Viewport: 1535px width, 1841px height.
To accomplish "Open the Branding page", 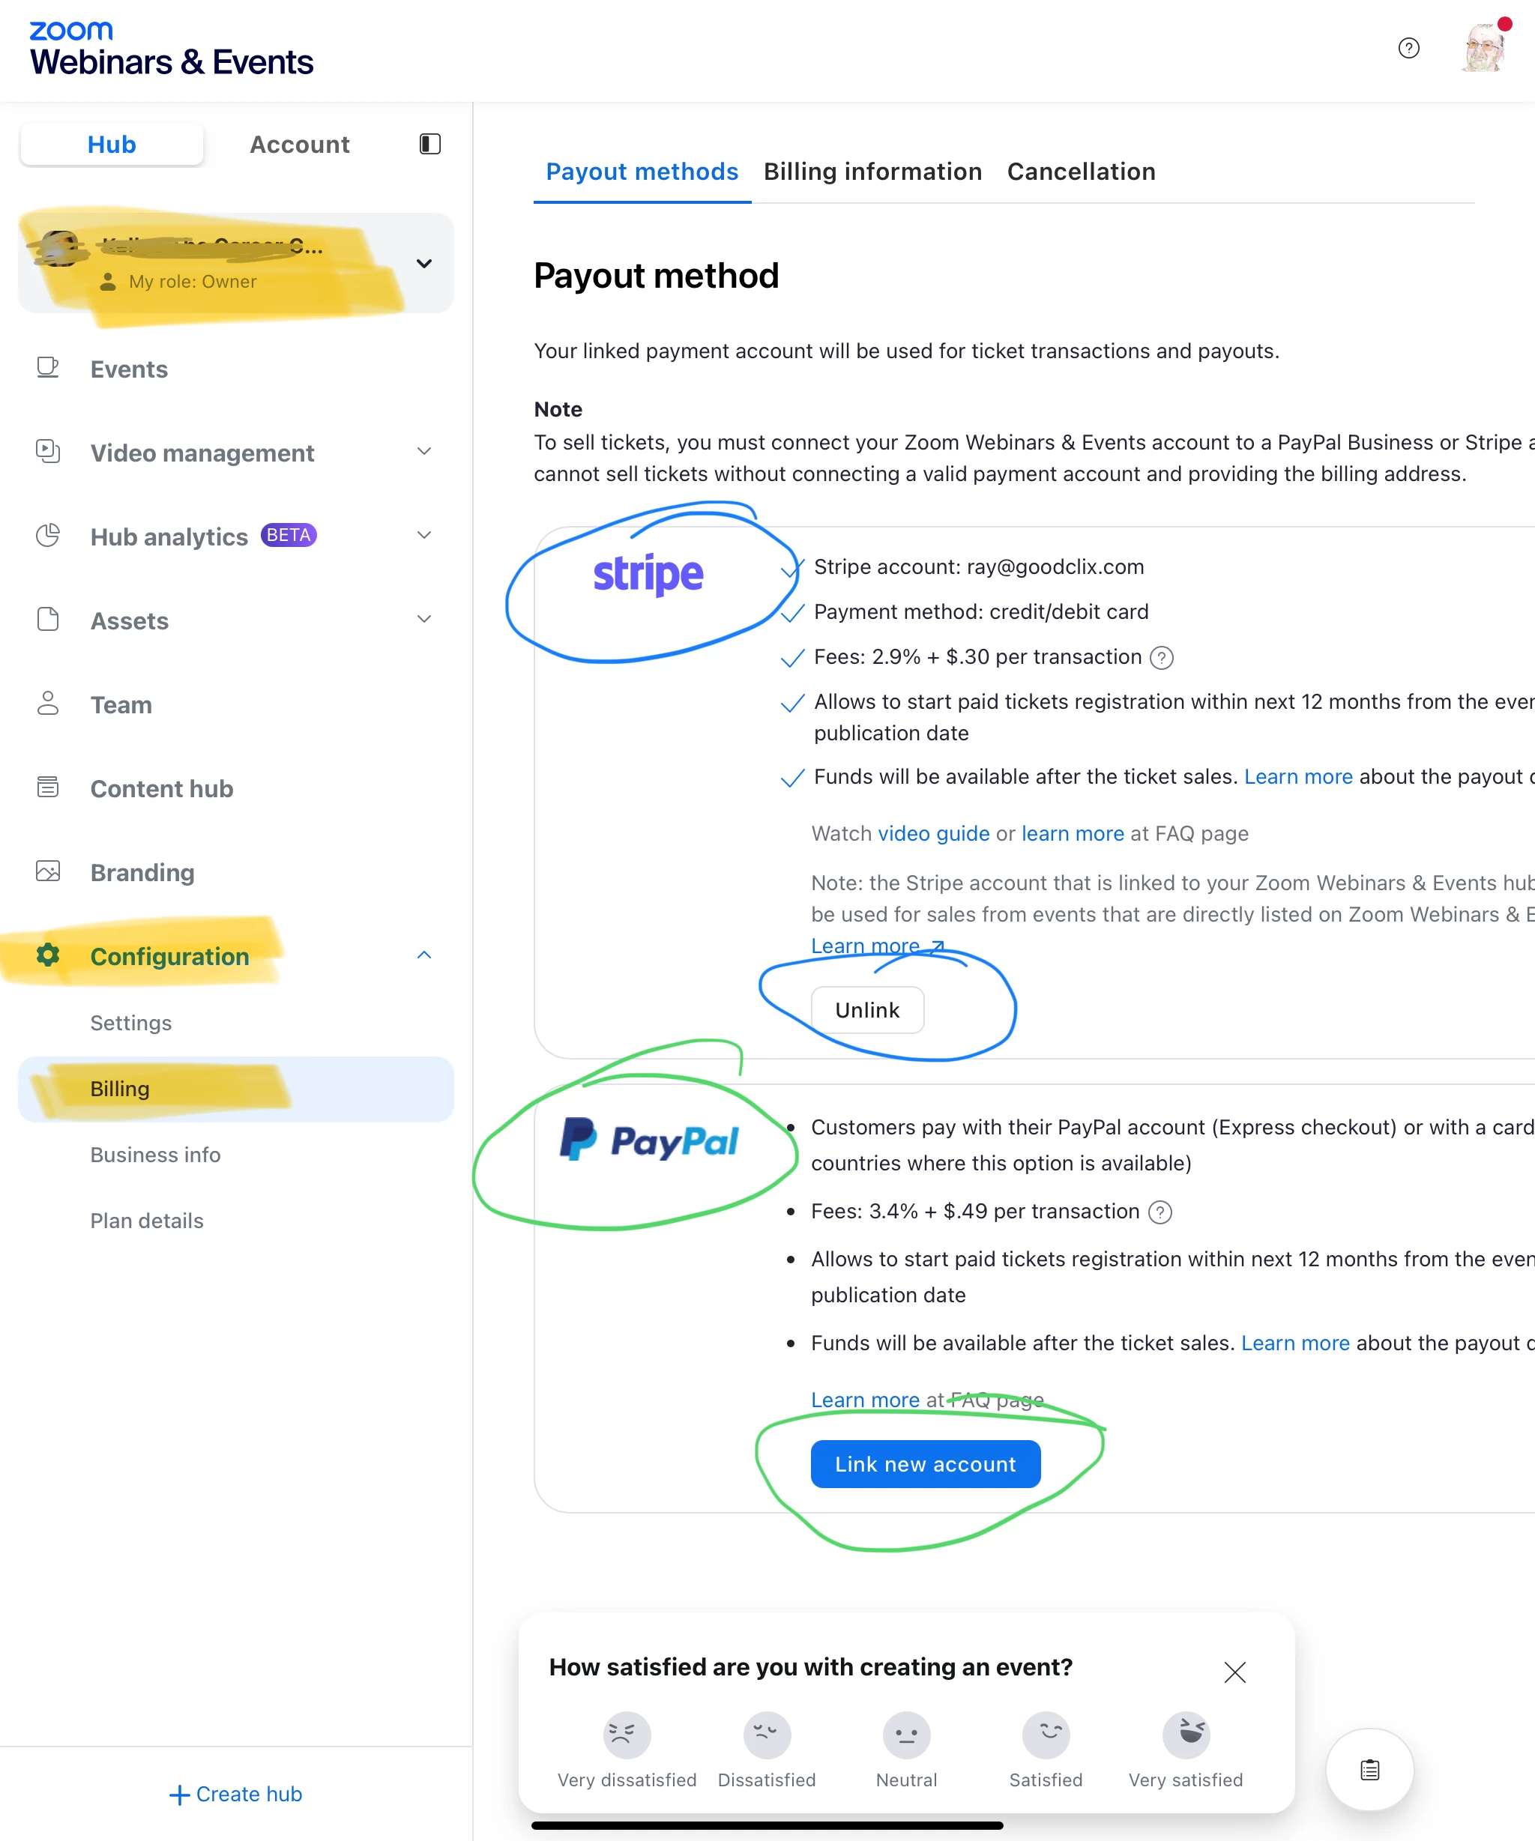I will pyautogui.click(x=142, y=872).
